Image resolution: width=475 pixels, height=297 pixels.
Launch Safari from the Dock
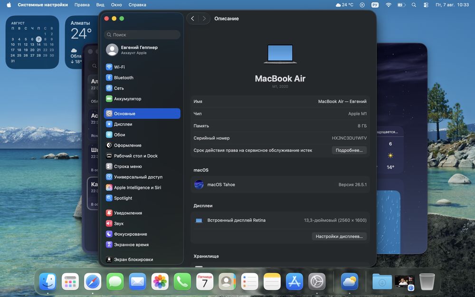point(93,281)
